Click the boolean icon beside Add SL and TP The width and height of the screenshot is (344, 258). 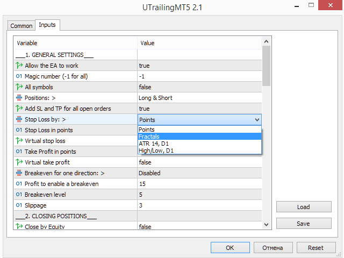click(x=19, y=109)
